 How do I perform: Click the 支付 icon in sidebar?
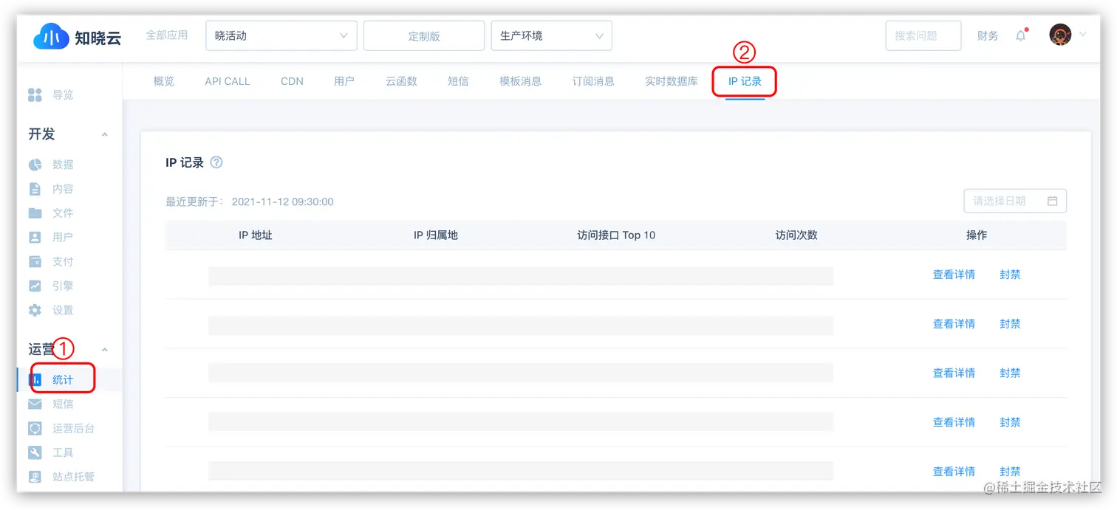point(35,261)
